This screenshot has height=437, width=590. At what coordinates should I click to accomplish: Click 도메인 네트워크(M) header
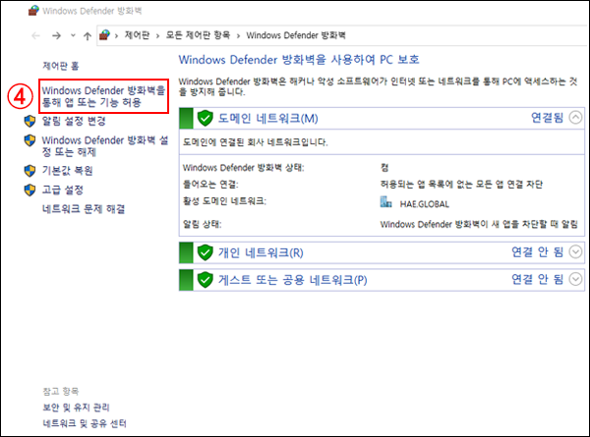(x=268, y=119)
